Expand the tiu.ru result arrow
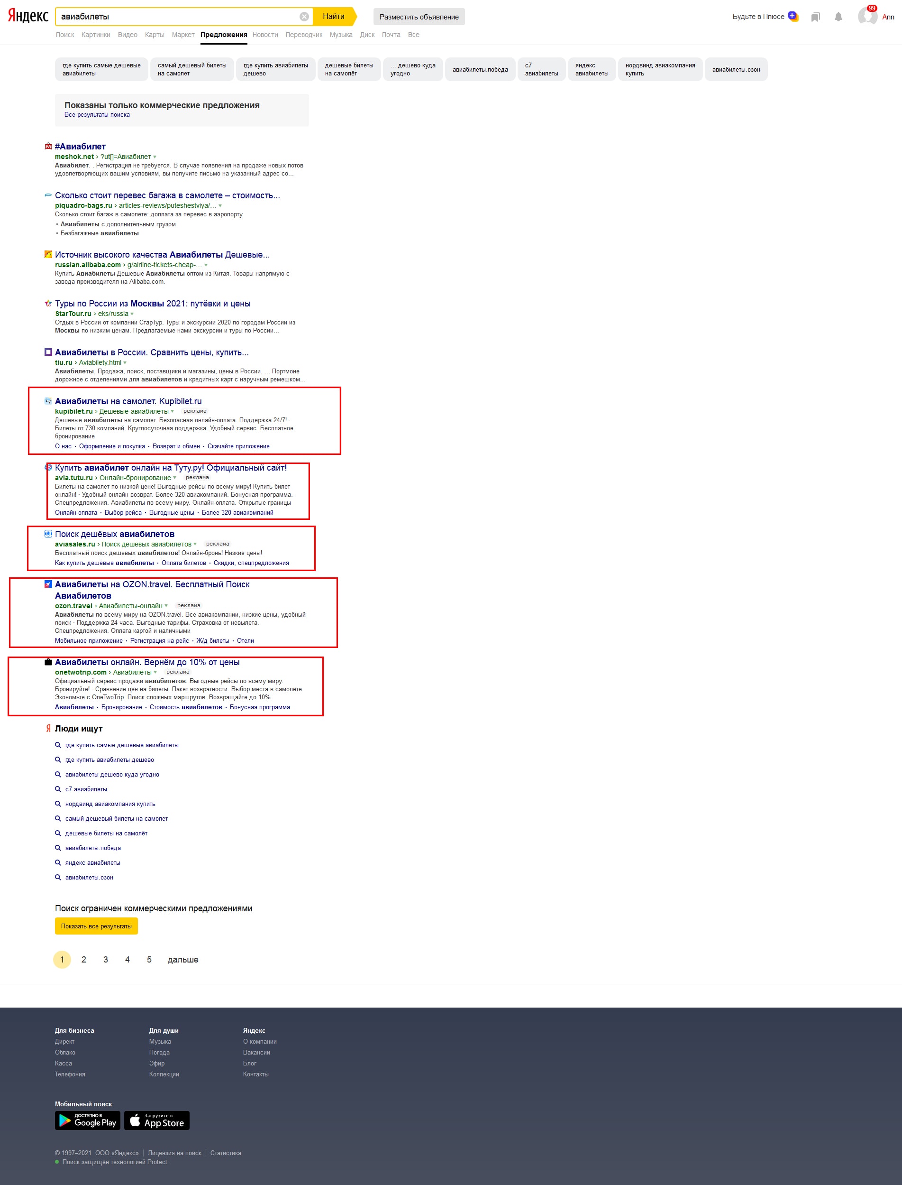The image size is (902, 1185). pos(125,363)
